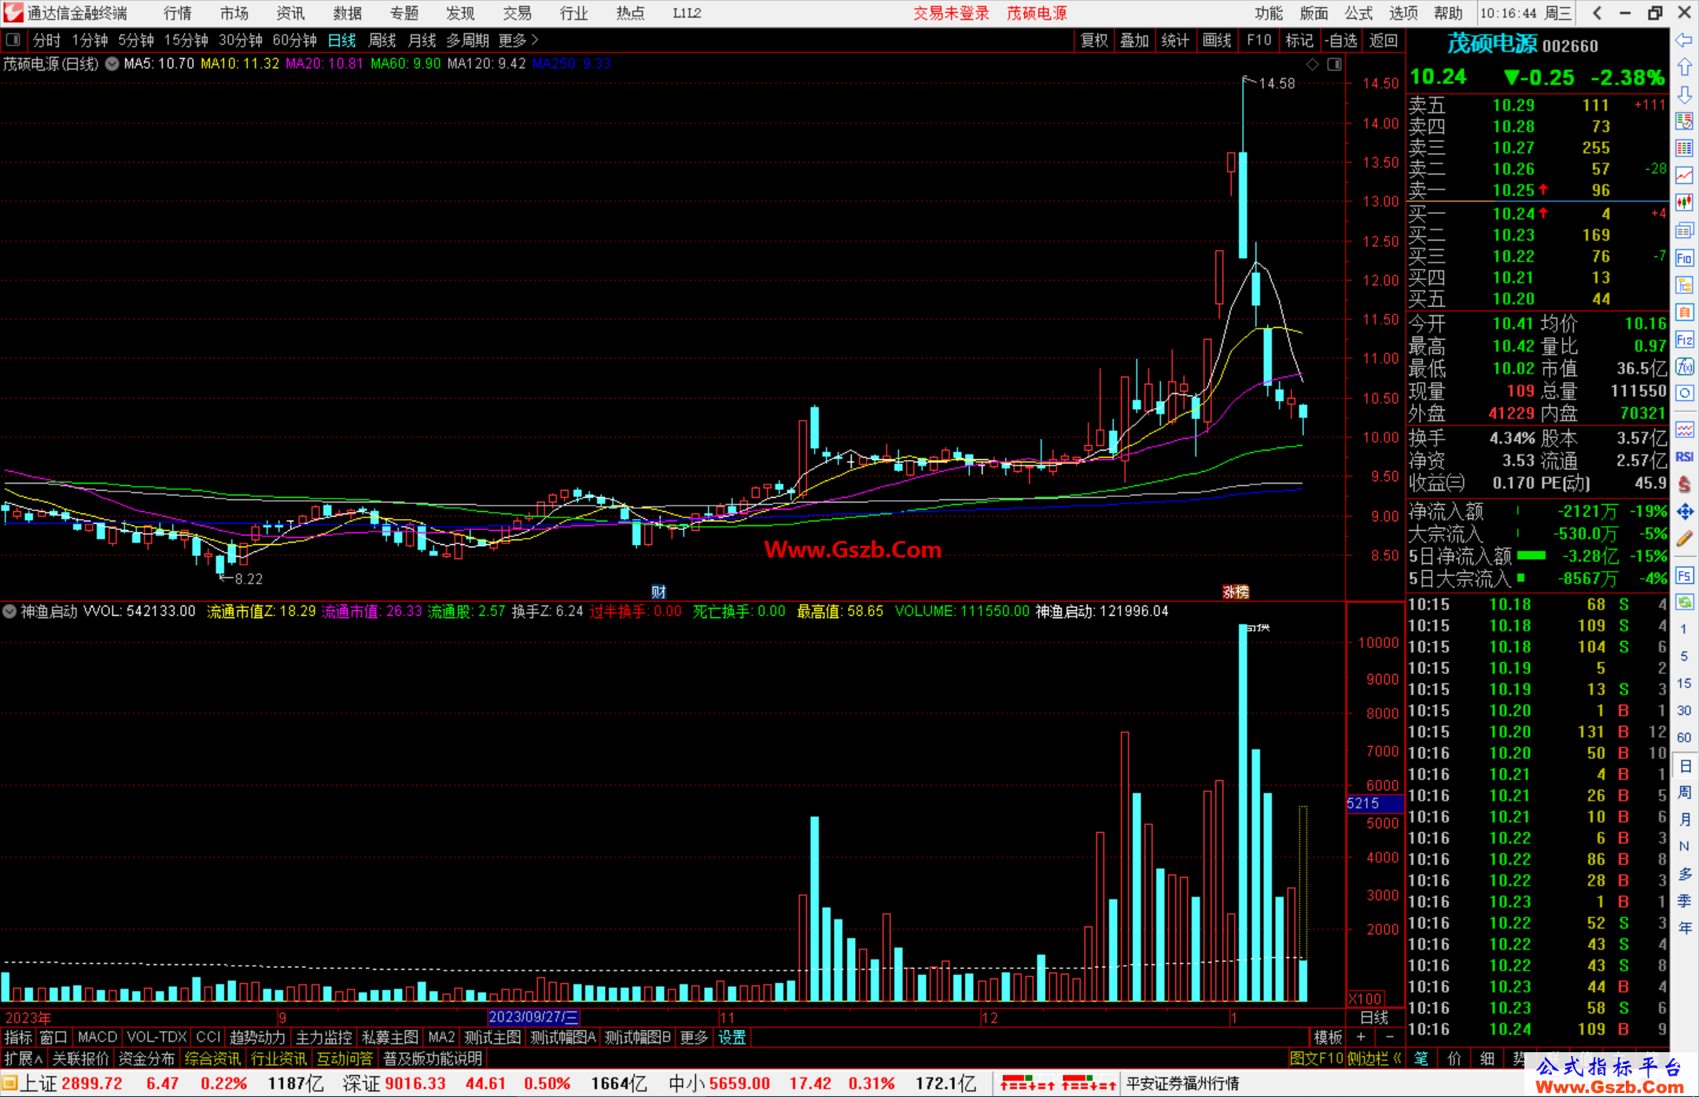The height and width of the screenshot is (1097, 1699).
Task: Jump to previous stock with the up arrow icon
Action: tap(1684, 67)
